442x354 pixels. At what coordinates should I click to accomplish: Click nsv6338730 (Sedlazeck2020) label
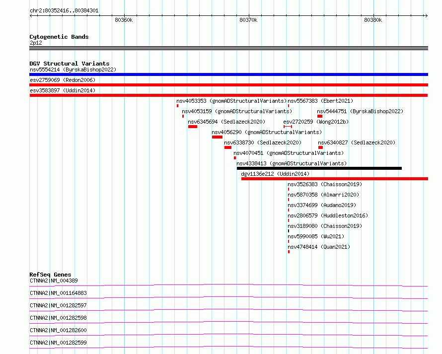tap(263, 142)
